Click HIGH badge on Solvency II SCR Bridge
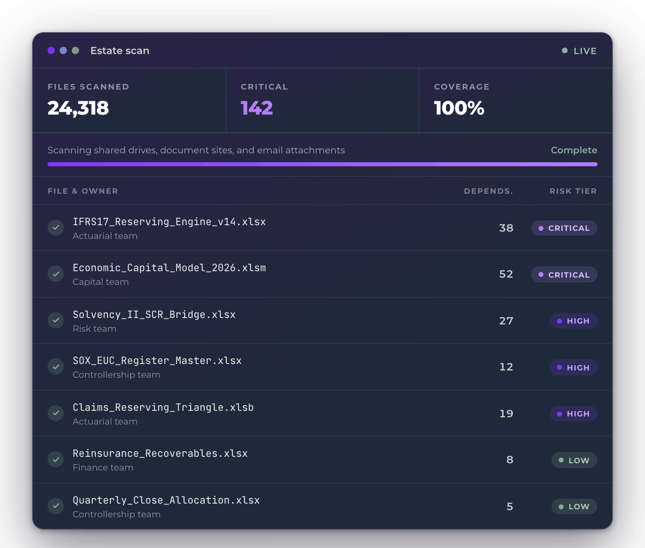 click(573, 321)
